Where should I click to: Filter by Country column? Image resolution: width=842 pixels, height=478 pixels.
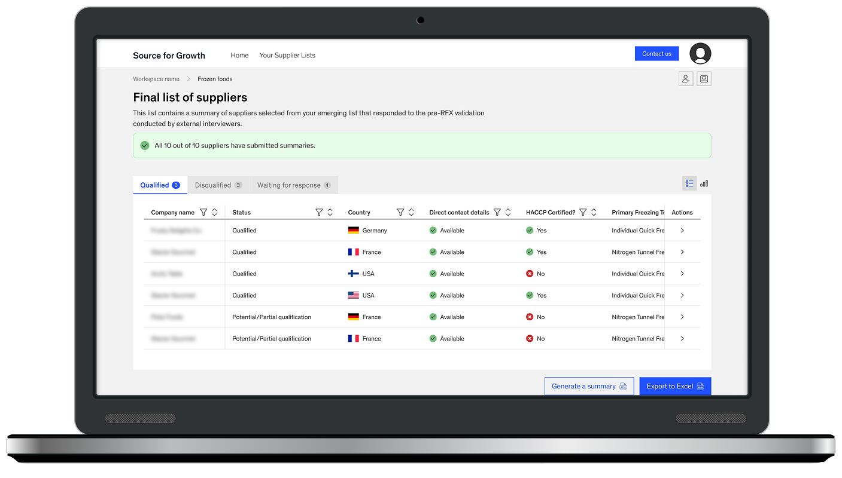[x=400, y=212]
